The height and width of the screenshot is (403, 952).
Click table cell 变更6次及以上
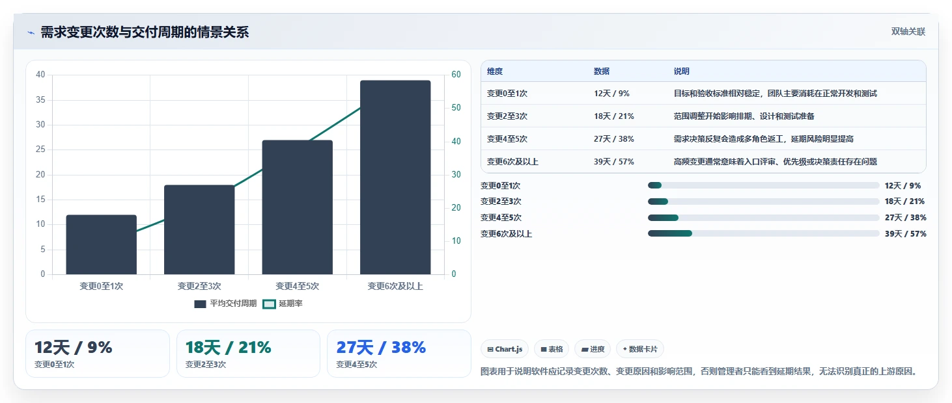pos(512,162)
